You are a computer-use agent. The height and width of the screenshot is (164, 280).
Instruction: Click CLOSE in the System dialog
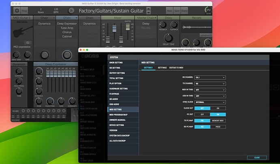(x=257, y=158)
